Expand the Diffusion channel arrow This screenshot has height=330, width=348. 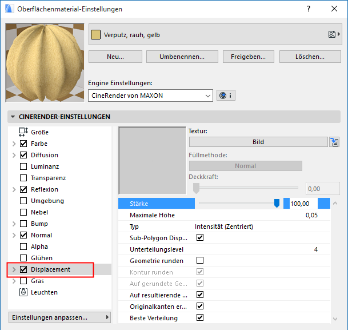[x=14, y=155]
